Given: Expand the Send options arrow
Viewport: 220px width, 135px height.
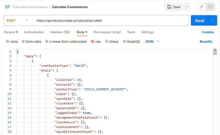Looking at the screenshot, I should [213, 21].
